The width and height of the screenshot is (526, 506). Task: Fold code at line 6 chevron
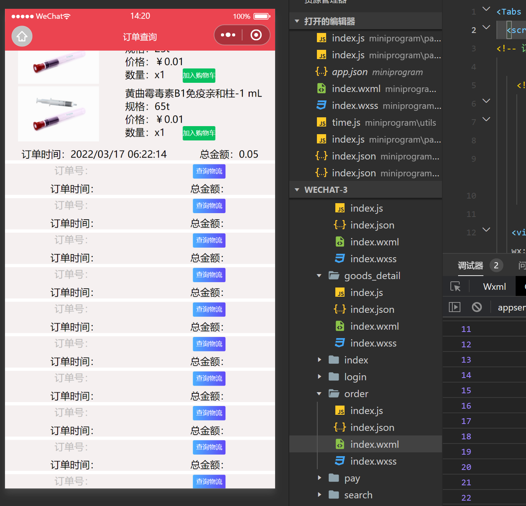[x=486, y=101]
